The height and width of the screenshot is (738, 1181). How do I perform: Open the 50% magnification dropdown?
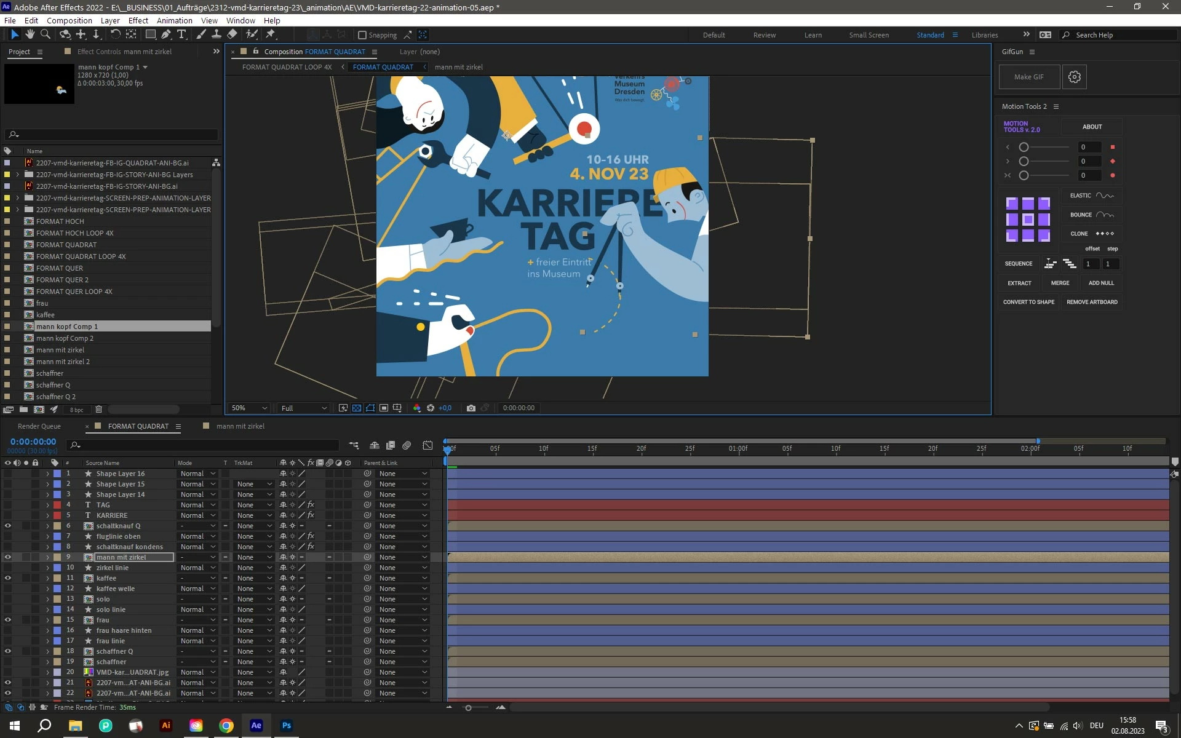coord(249,408)
